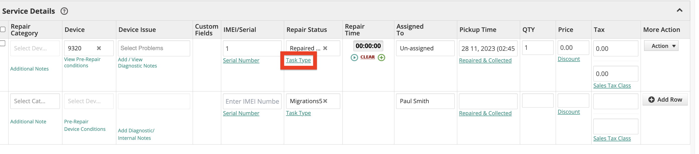The height and width of the screenshot is (154, 699).
Task: Start the repair timer play button
Action: coord(354,58)
